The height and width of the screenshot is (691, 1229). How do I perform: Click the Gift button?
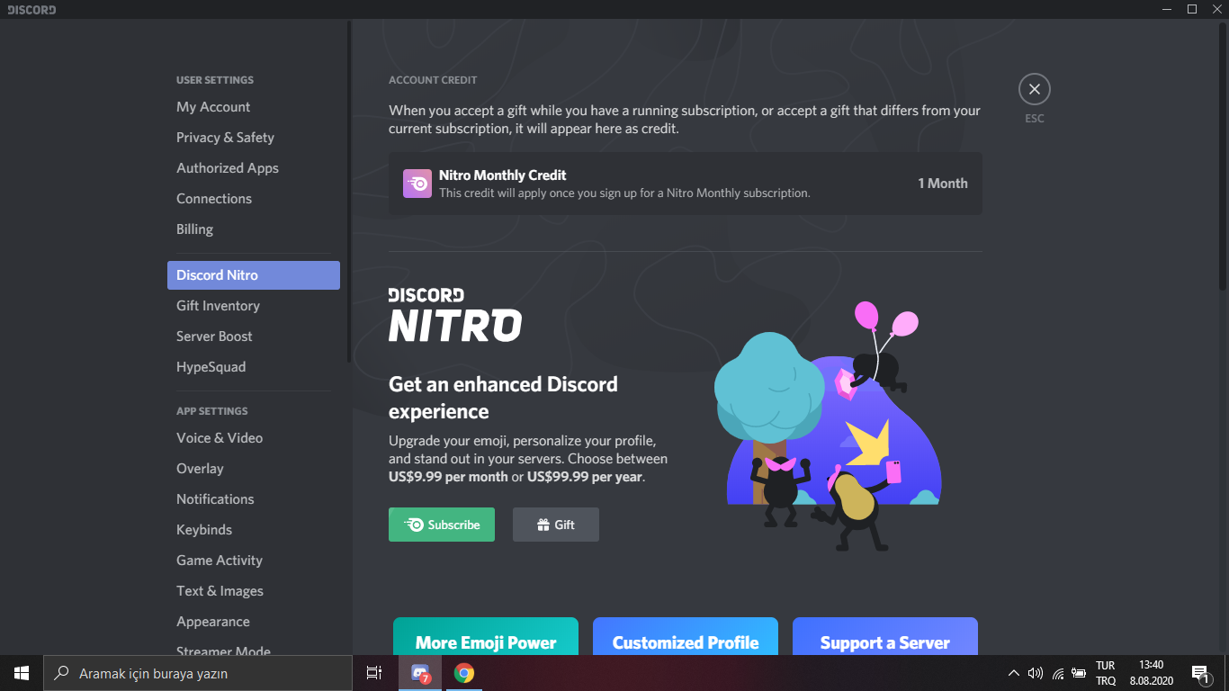coord(556,525)
